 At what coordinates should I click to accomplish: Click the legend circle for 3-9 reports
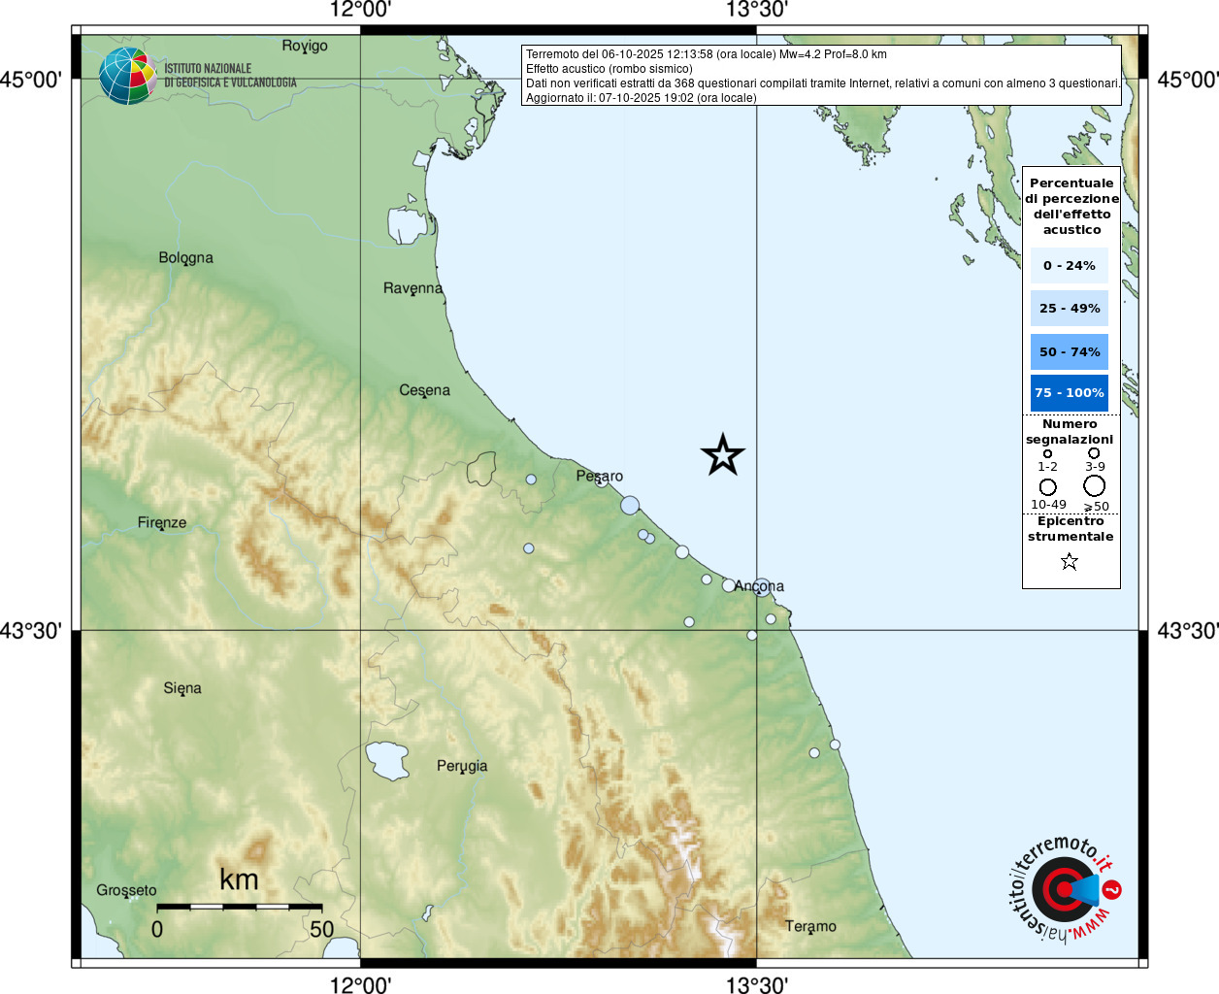coord(1094,452)
